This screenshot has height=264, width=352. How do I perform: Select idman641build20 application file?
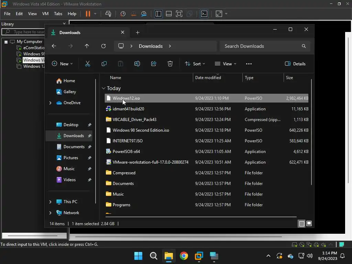tap(206, 109)
